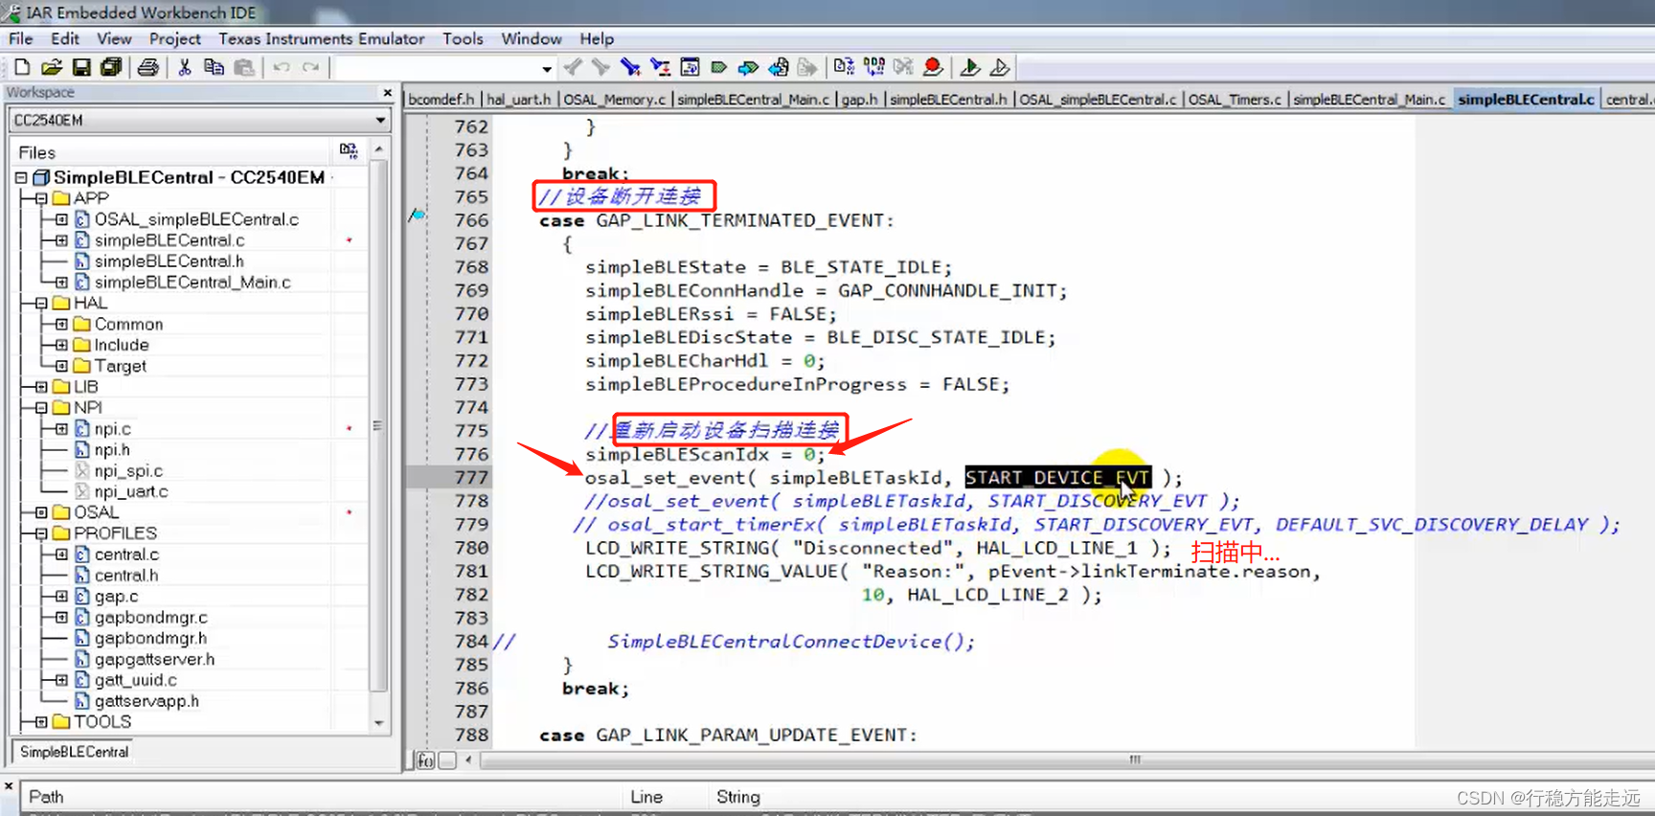Image resolution: width=1655 pixels, height=816 pixels.
Task: Expand the OSAL folder
Action: click(x=41, y=512)
